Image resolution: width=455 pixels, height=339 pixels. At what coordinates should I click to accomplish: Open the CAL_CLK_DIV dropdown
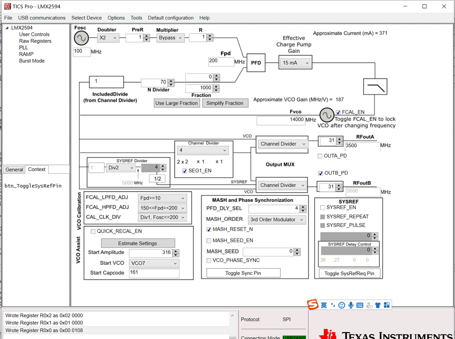coord(162,218)
